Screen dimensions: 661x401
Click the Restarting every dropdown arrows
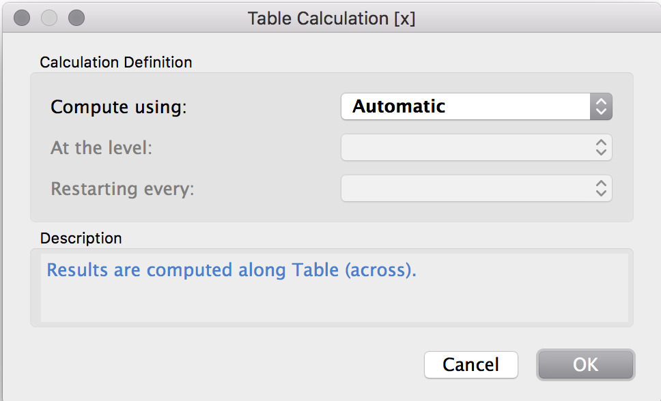601,188
